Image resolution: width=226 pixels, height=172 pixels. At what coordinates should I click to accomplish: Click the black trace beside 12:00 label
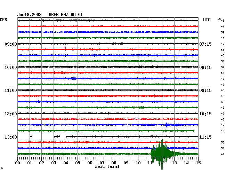[x=108, y=114]
